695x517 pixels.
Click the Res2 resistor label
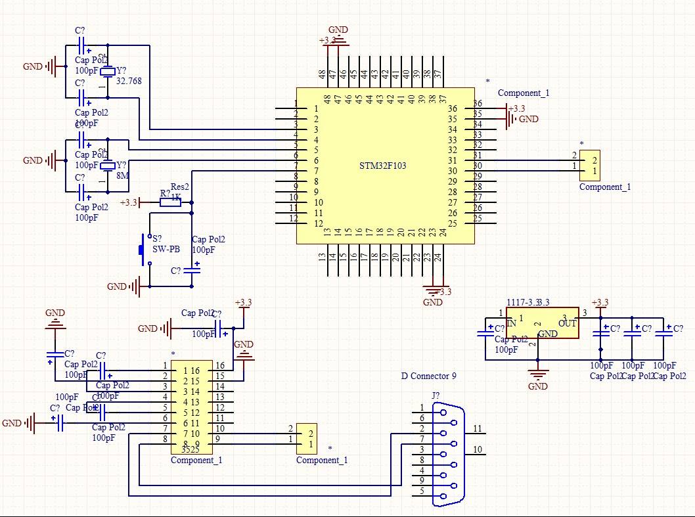pyautogui.click(x=180, y=187)
